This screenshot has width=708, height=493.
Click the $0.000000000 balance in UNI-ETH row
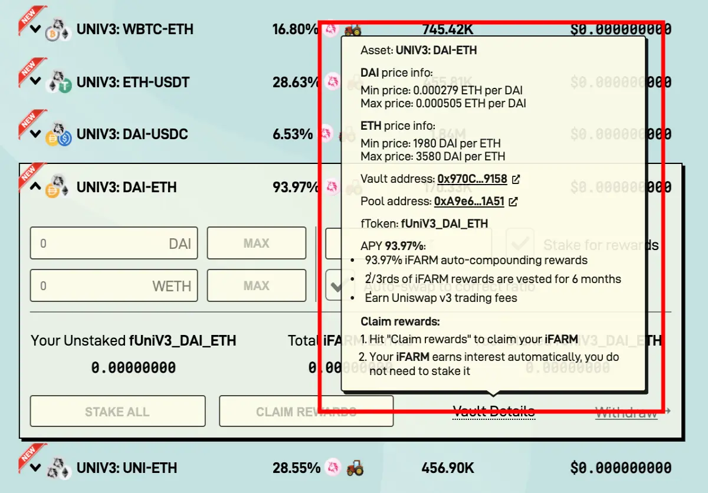(621, 468)
